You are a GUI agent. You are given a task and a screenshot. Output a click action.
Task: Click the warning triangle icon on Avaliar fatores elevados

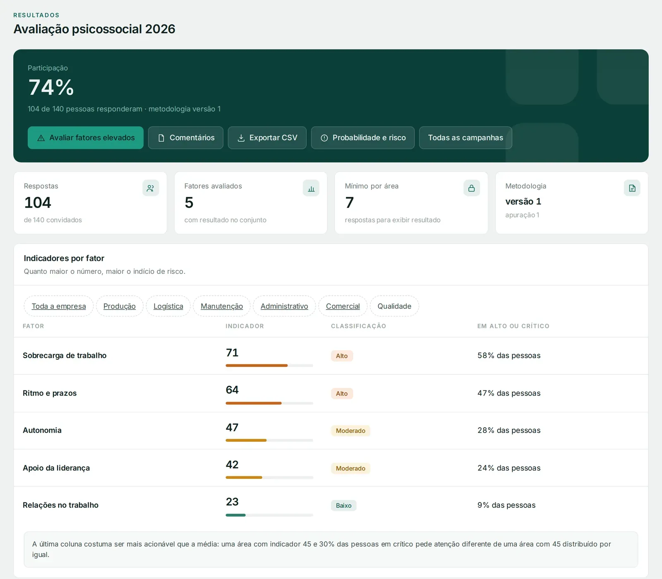pyautogui.click(x=41, y=138)
